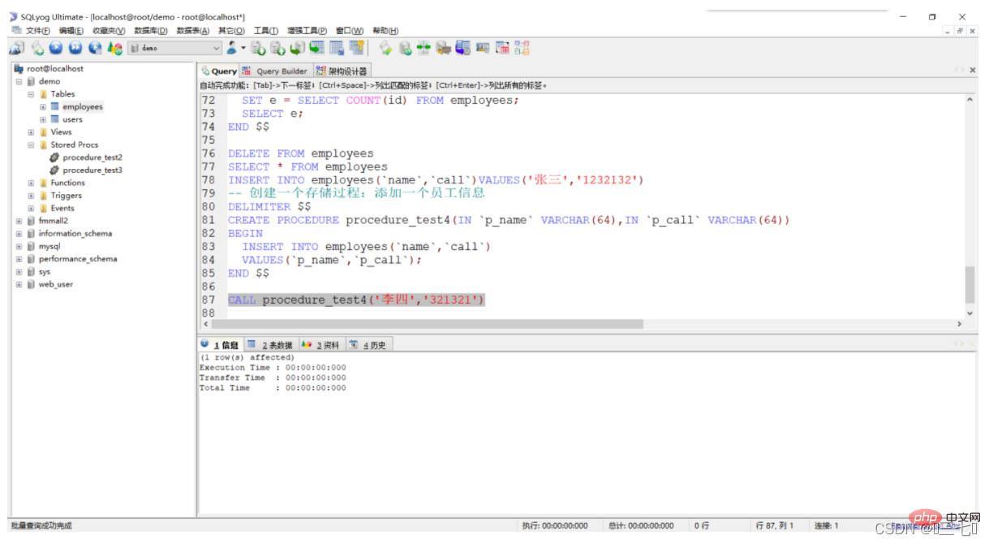Click the user manager icon in toolbar
The width and height of the screenshot is (989, 544).
point(230,48)
